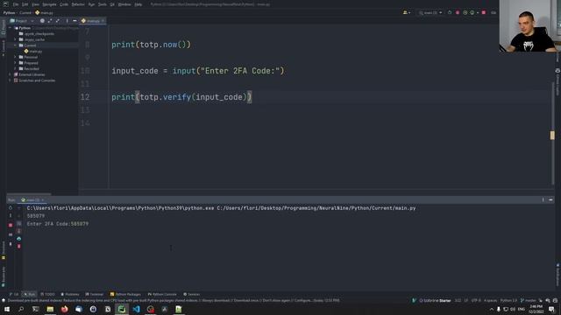This screenshot has height=315, width=561.
Task: Click the soft-wrap icon in Run panel
Action: pos(19,224)
